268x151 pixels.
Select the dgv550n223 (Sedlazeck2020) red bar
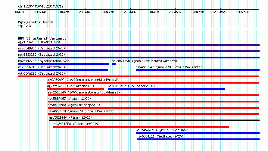139,76
